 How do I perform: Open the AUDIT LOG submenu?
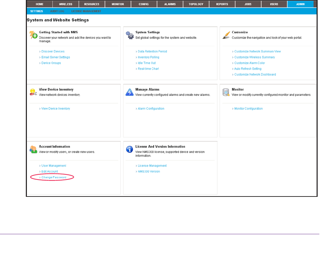click(57, 11)
